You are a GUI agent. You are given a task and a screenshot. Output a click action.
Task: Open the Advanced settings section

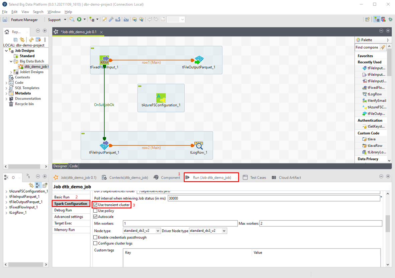(69, 217)
